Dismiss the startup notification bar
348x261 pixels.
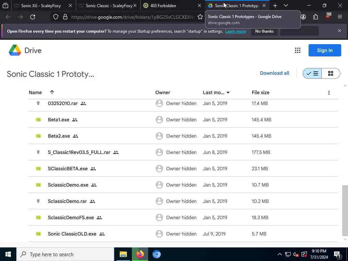340,31
